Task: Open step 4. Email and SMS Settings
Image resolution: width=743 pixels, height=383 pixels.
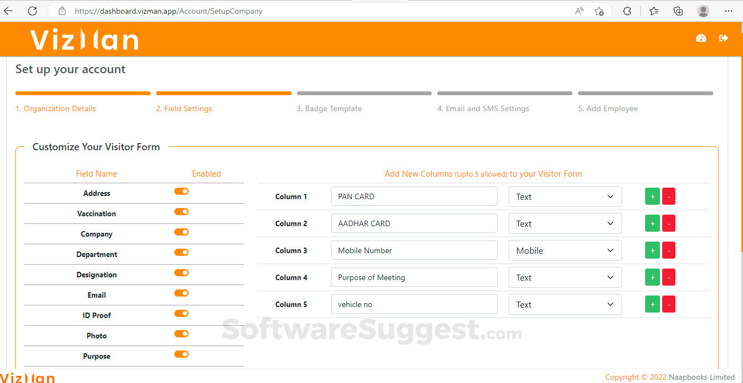Action: click(483, 108)
